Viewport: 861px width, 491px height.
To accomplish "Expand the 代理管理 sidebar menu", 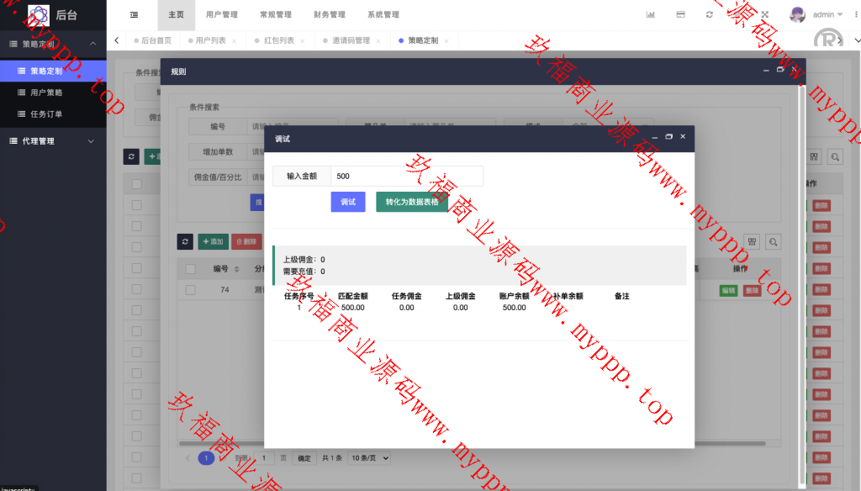I will (53, 141).
